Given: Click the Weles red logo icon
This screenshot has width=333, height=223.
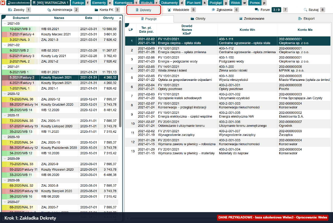Looking at the screenshot, I should 3,3.
